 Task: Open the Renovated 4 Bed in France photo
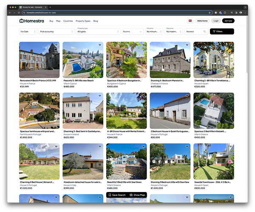point(40,60)
